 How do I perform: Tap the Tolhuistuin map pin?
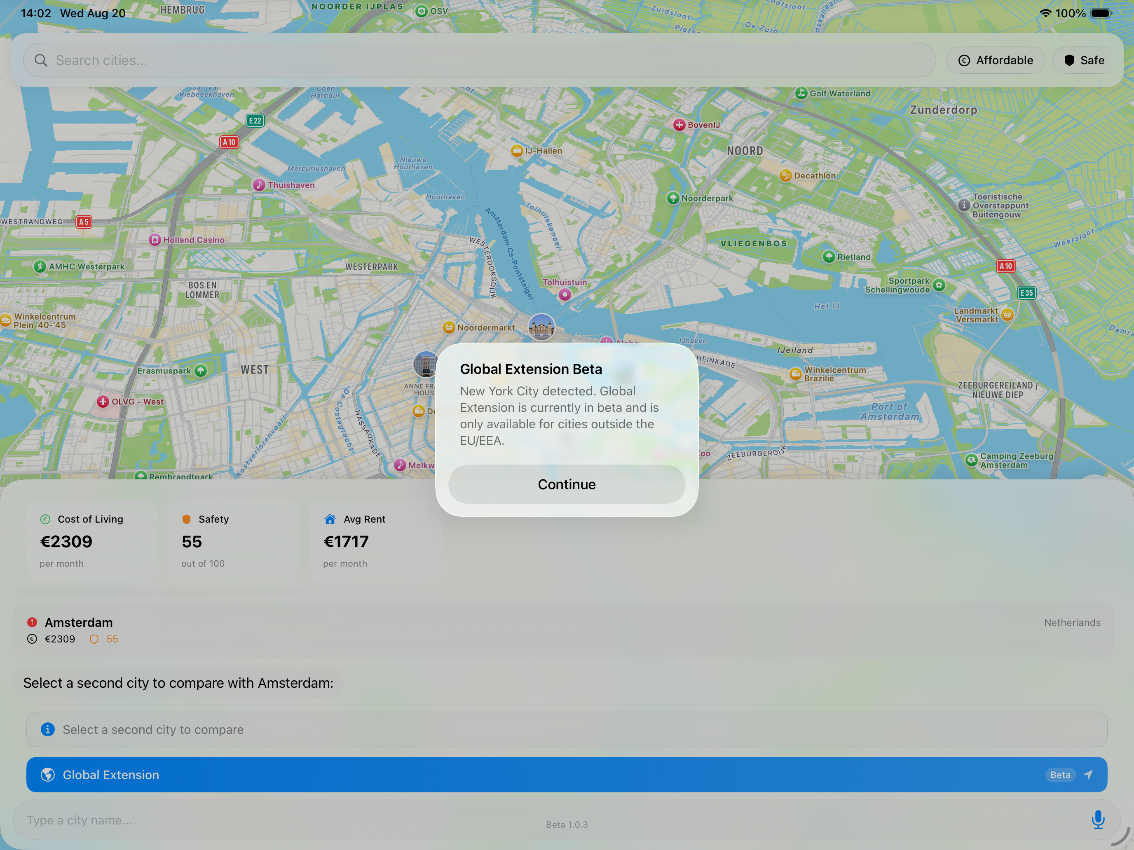565,294
